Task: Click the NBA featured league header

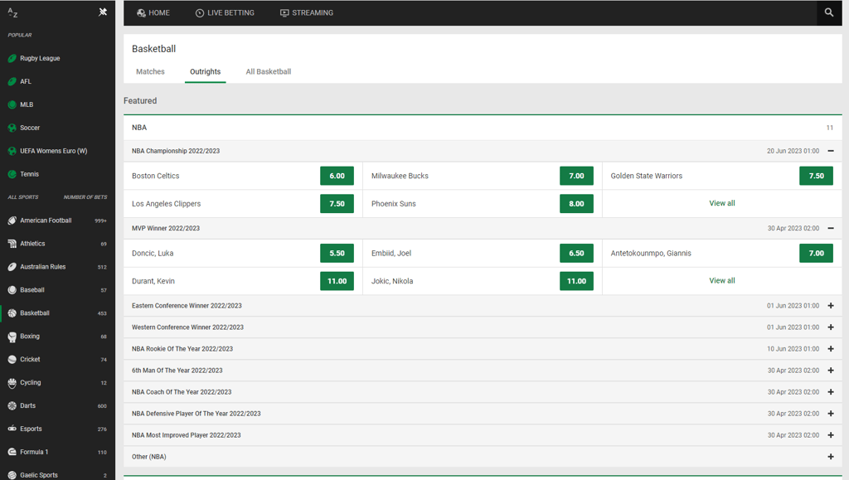Action: (483, 128)
